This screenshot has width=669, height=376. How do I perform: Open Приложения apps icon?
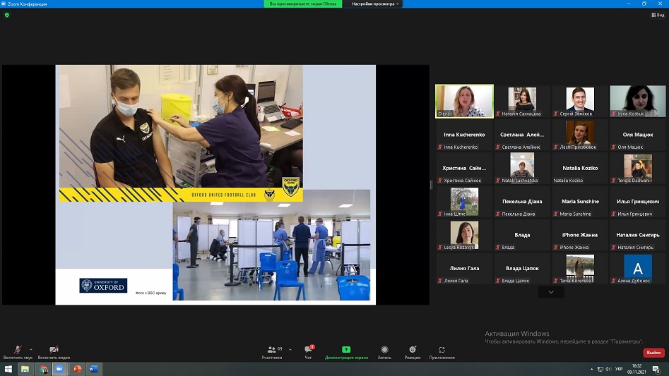coord(442,351)
